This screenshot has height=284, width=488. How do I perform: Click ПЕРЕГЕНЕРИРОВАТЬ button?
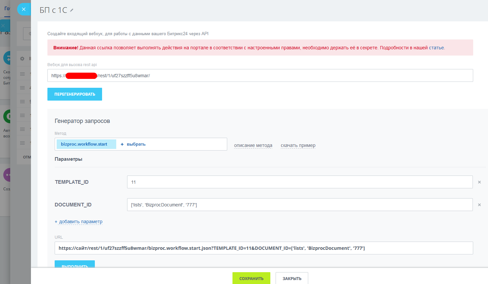(75, 94)
